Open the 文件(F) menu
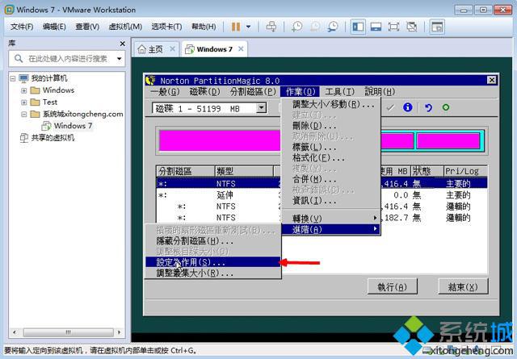The height and width of the screenshot is (359, 517). tap(22, 27)
